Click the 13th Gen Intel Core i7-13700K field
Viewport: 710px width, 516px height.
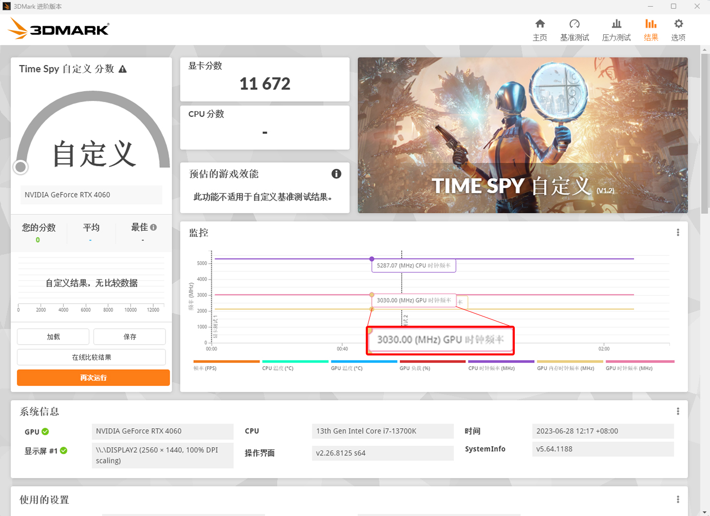[383, 431]
